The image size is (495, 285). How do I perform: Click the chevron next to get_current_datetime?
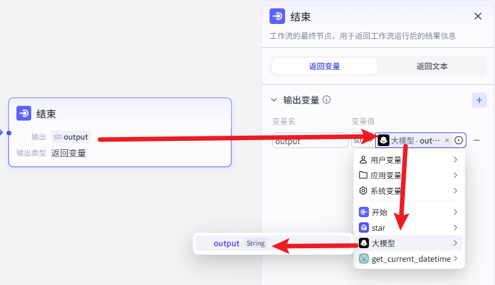pyautogui.click(x=455, y=259)
